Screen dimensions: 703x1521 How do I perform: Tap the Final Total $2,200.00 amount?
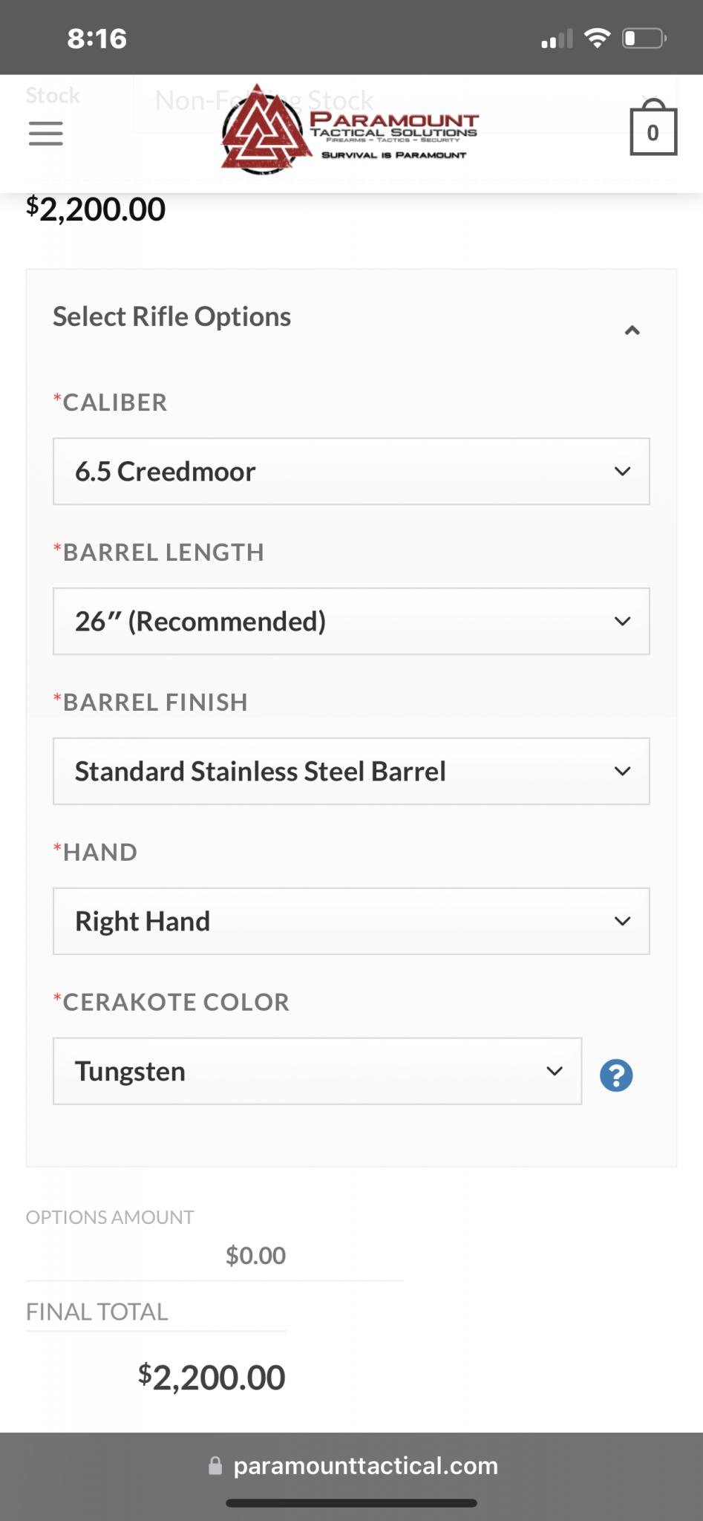(x=212, y=1378)
